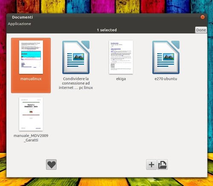Click the Documenti window title
Viewport: 213px width, 186px height.
(x=23, y=17)
